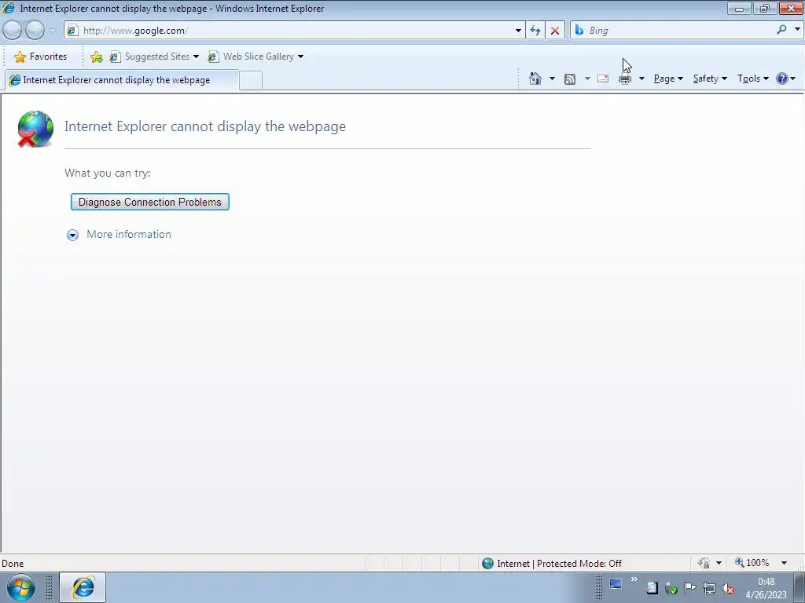Expand the Print options dropdown arrow

tap(641, 79)
